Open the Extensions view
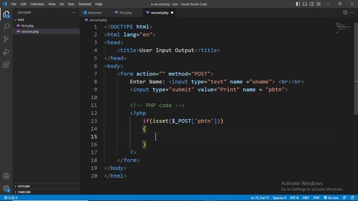 (x=6, y=65)
